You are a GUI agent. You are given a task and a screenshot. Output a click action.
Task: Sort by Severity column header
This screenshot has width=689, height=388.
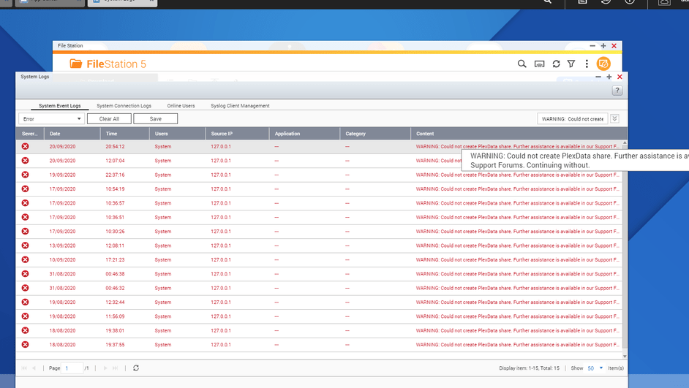pyautogui.click(x=30, y=134)
